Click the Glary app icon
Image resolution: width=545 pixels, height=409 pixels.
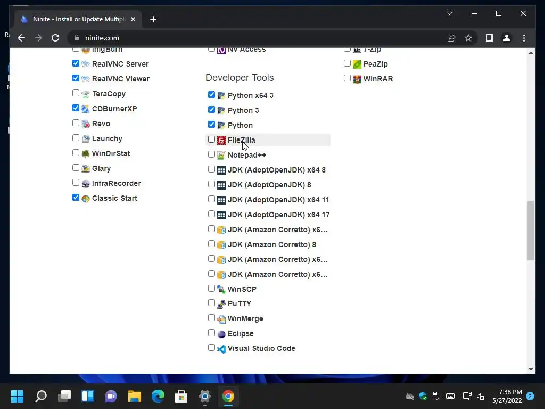coord(86,168)
